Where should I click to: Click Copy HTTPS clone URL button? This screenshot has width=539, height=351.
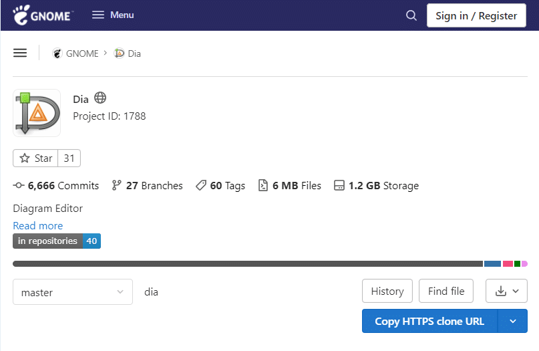pos(429,321)
